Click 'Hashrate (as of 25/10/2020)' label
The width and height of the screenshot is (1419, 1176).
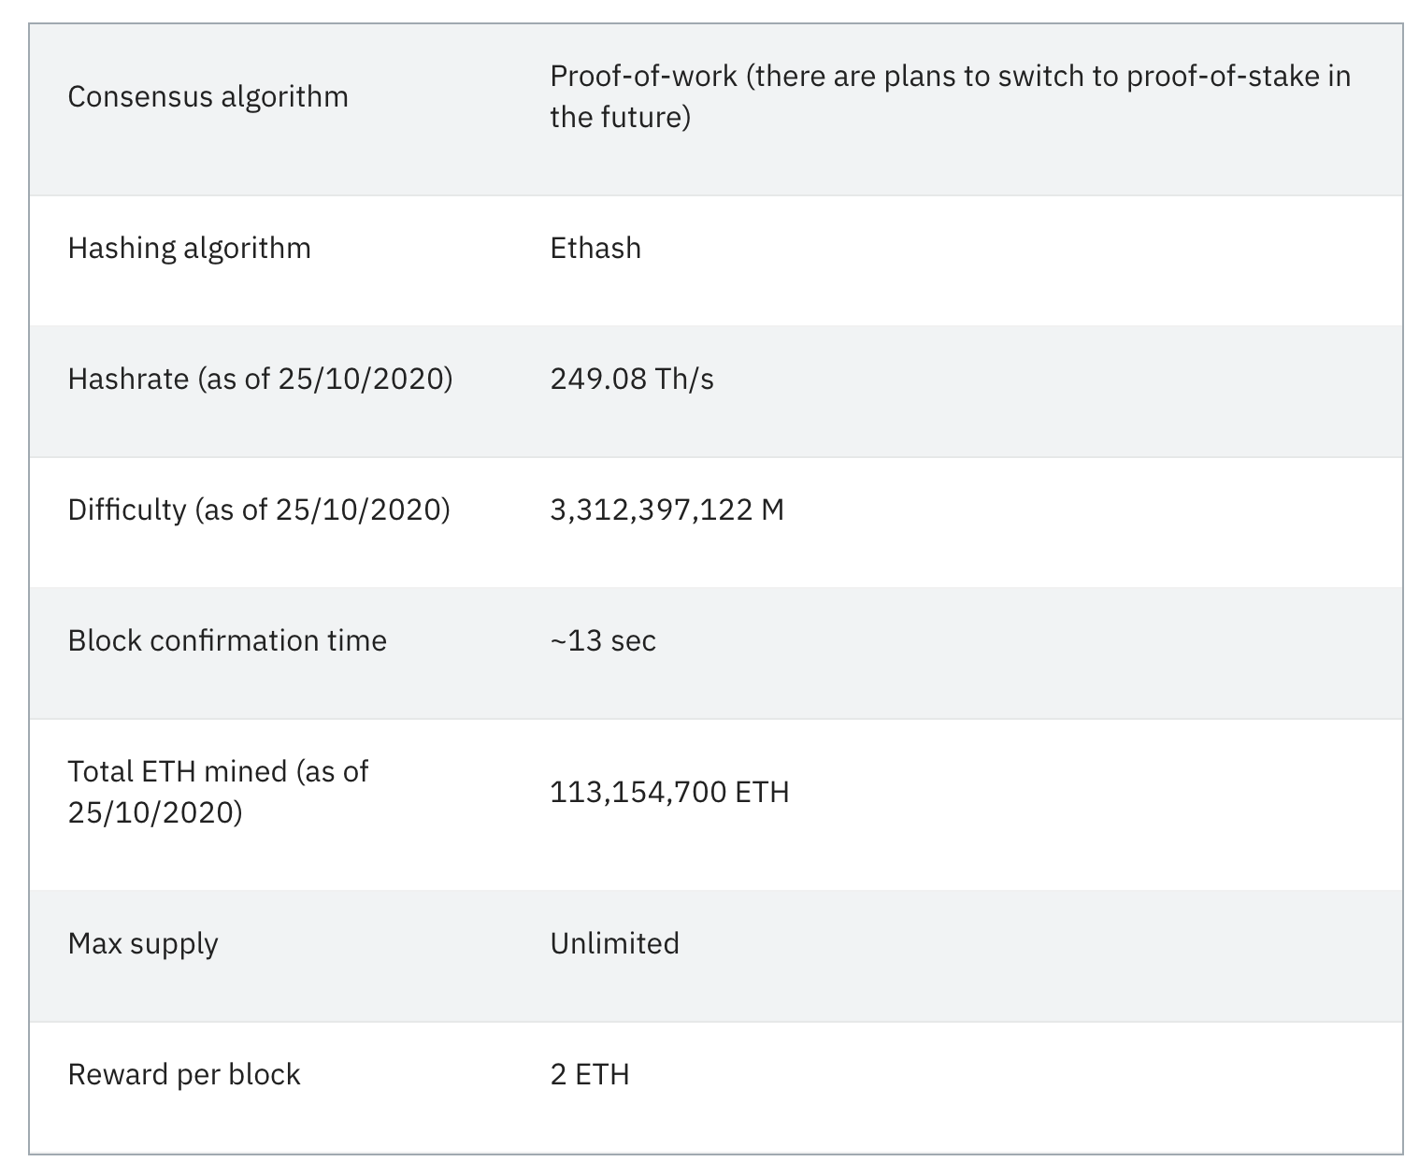(x=260, y=379)
